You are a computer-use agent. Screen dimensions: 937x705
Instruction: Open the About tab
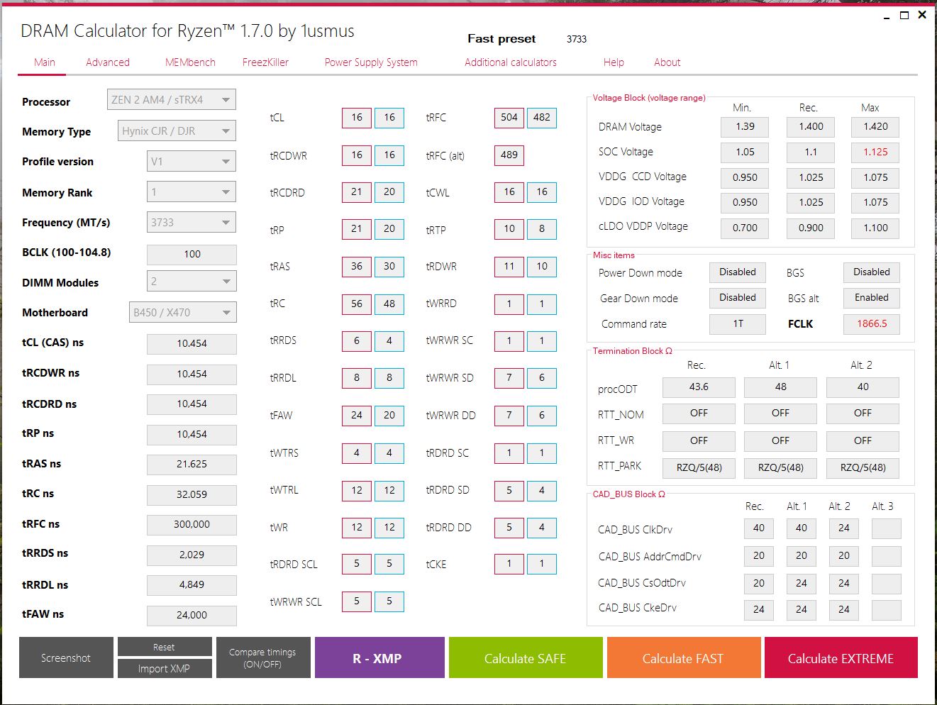(667, 62)
